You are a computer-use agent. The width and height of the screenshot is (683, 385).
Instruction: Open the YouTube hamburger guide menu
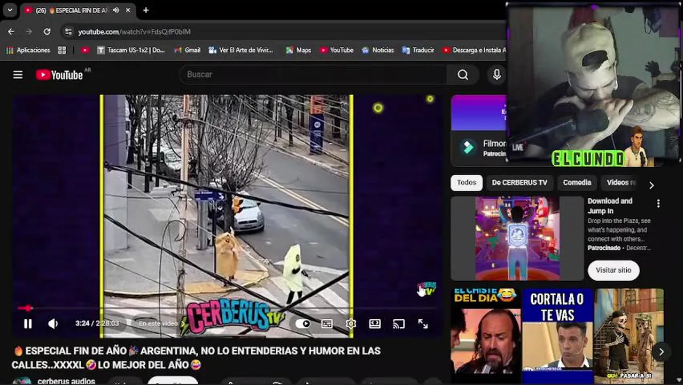coord(18,75)
